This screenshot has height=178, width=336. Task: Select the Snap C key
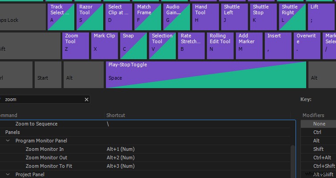tap(134, 46)
